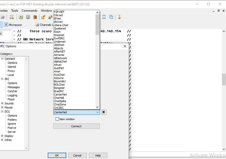Select Flood under IRC
226x159 pixels.
[11, 99]
